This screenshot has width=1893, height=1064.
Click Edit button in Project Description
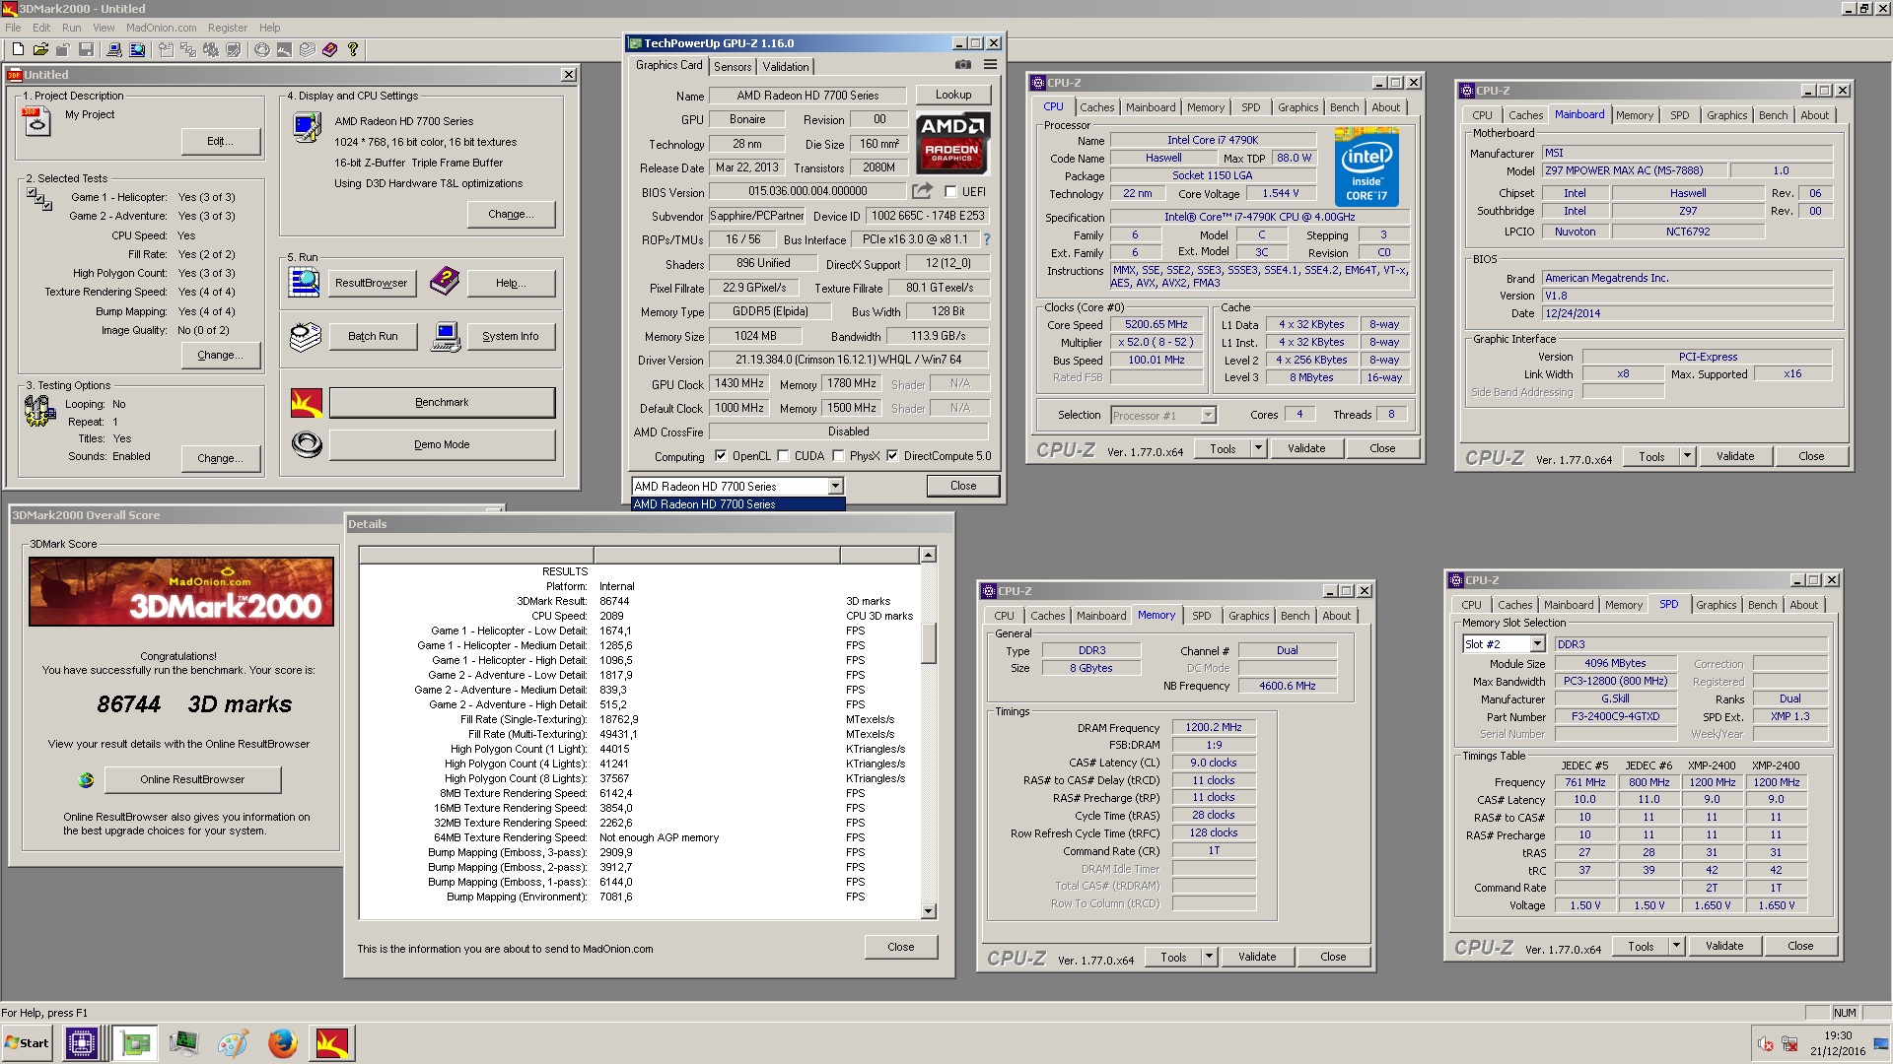(x=221, y=142)
